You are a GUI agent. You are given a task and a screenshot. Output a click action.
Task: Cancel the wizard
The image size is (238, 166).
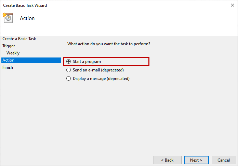[224, 160]
